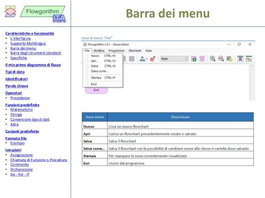Open the Dichiarazione link
The width and height of the screenshot is (265, 198).
point(22,169)
